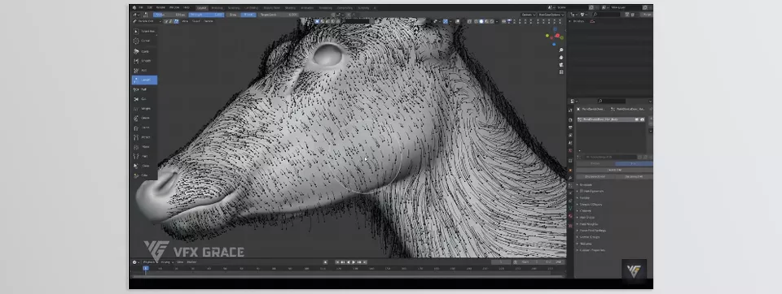Click the viewport zoom gizmo icon
The width and height of the screenshot is (782, 294).
[561, 50]
